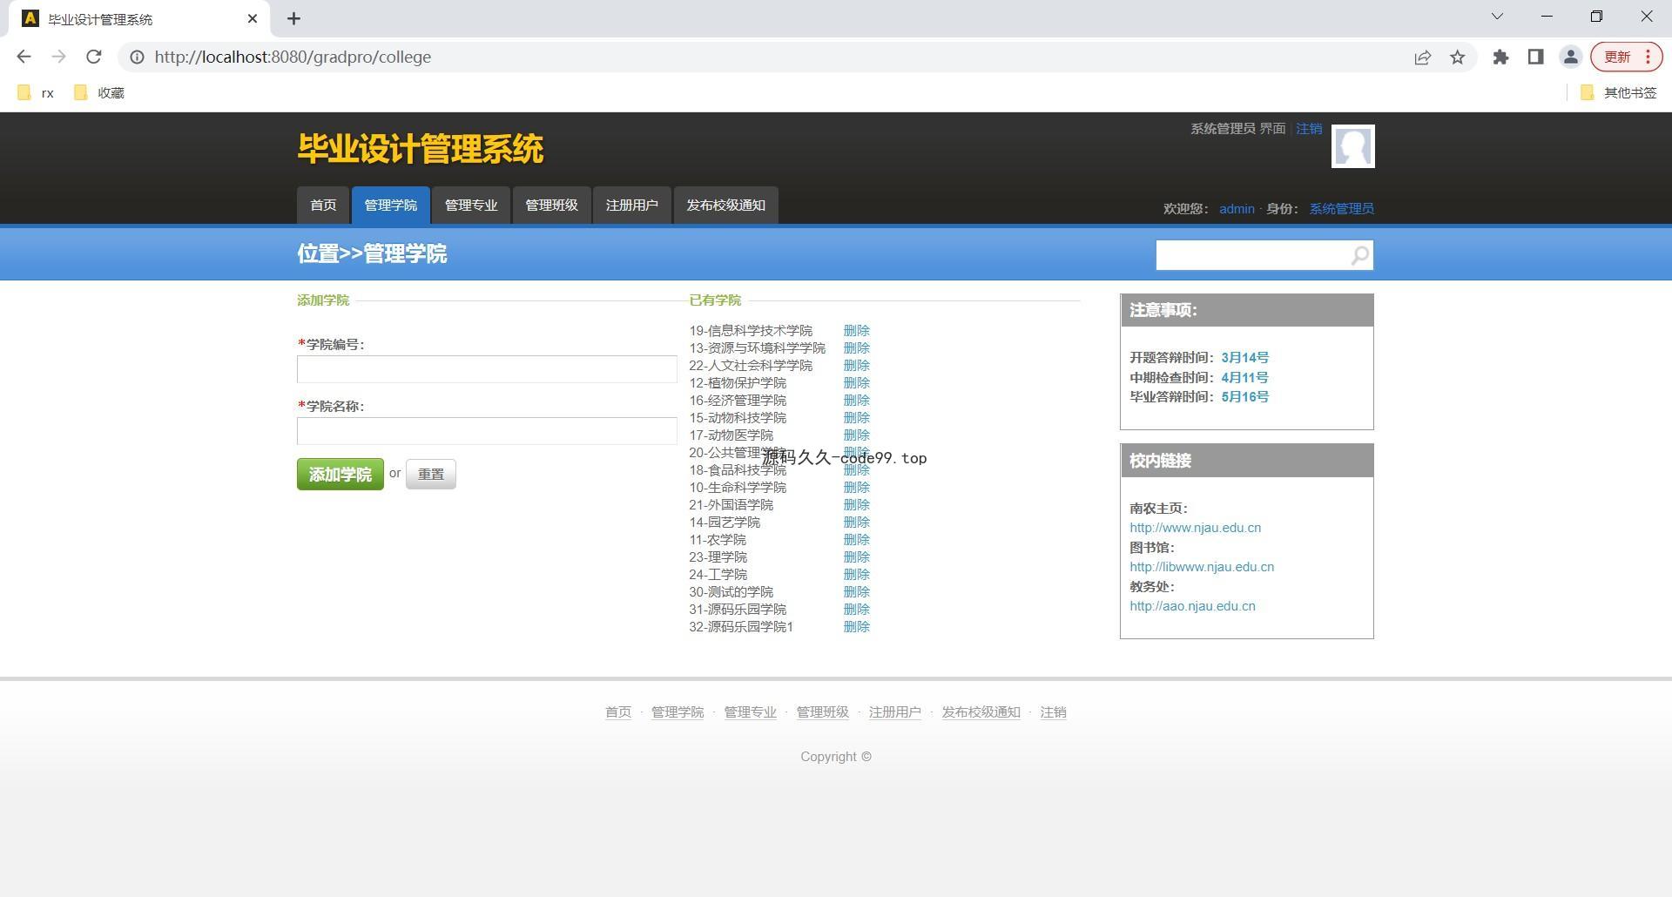The image size is (1672, 897).
Task: Open a new browser tab with plus
Action: pyautogui.click(x=293, y=18)
